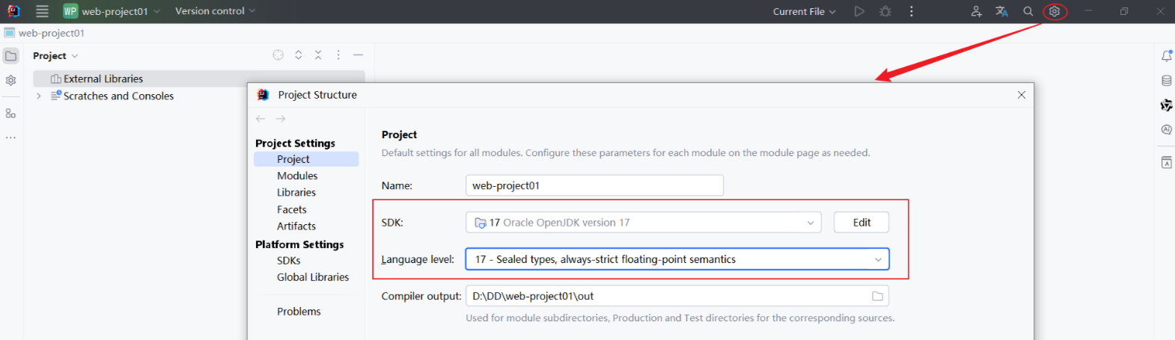The width and height of the screenshot is (1175, 340).
Task: Open the Database tool window icon
Action: click(1166, 81)
